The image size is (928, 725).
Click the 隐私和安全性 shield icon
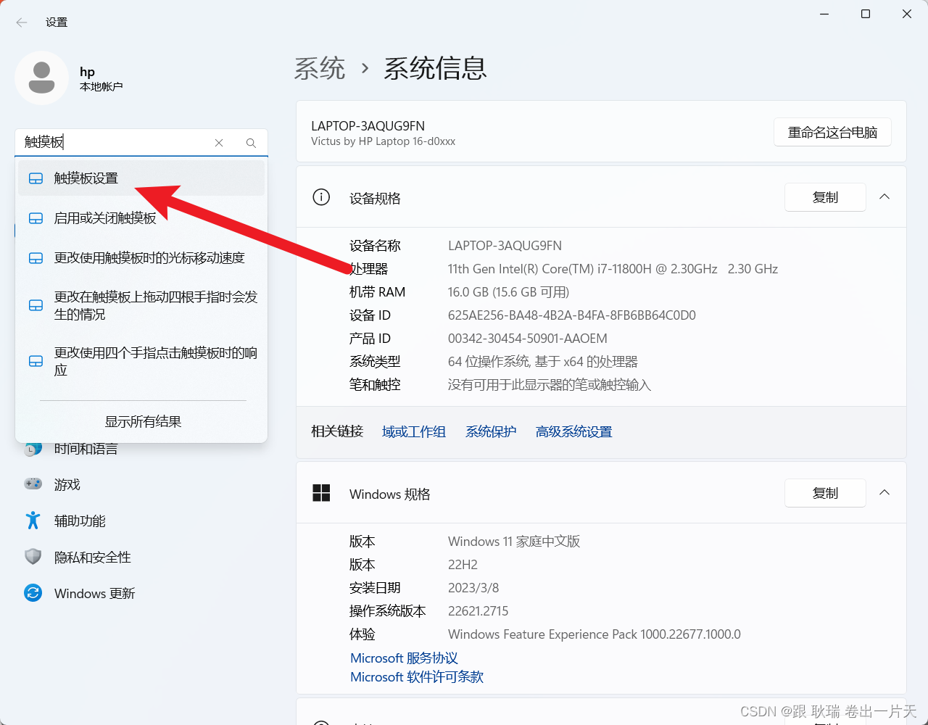(33, 557)
